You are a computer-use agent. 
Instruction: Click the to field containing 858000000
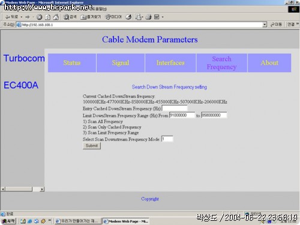[x=214, y=115]
